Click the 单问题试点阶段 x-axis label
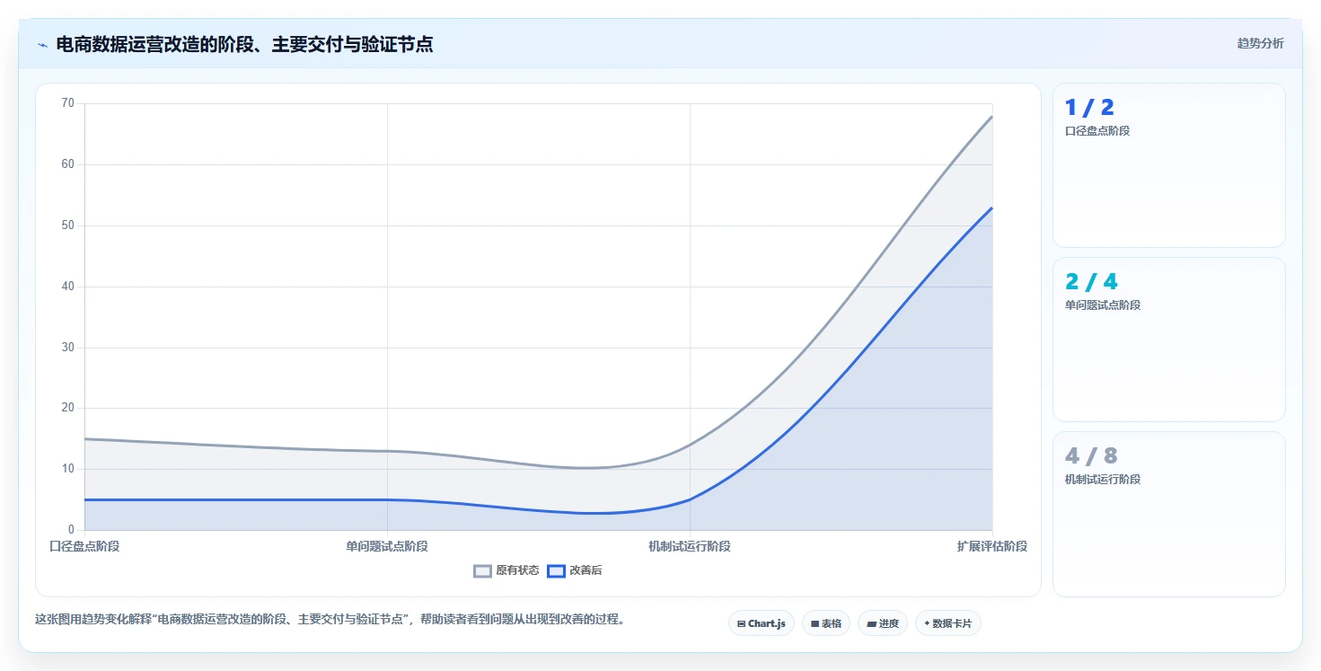The height and width of the screenshot is (671, 1321). click(x=387, y=546)
